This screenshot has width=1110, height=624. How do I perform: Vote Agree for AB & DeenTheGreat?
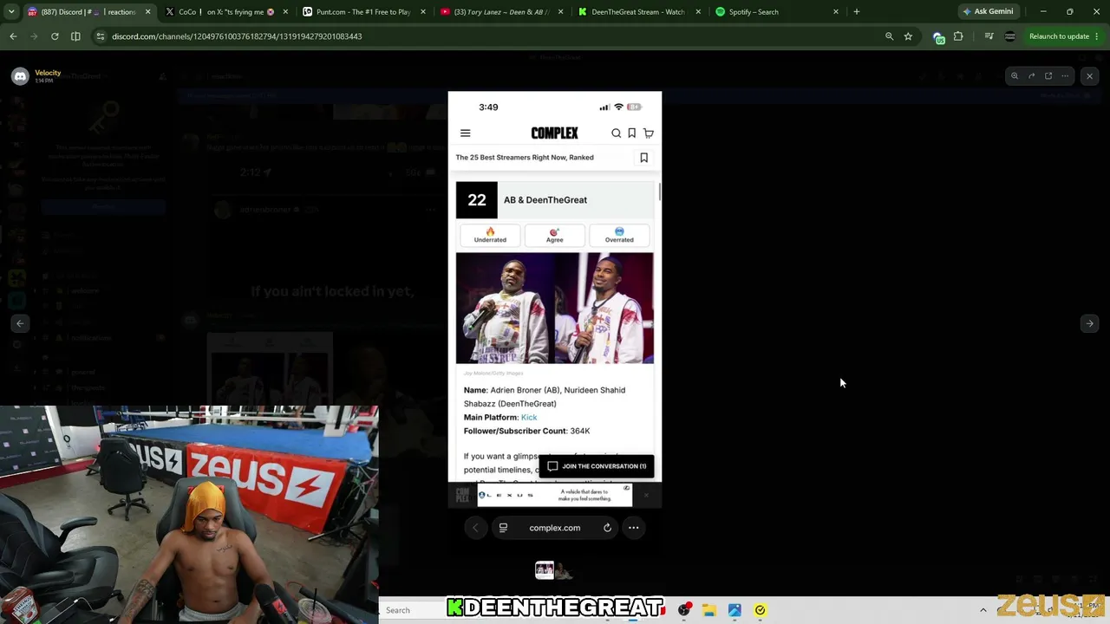coord(555,235)
